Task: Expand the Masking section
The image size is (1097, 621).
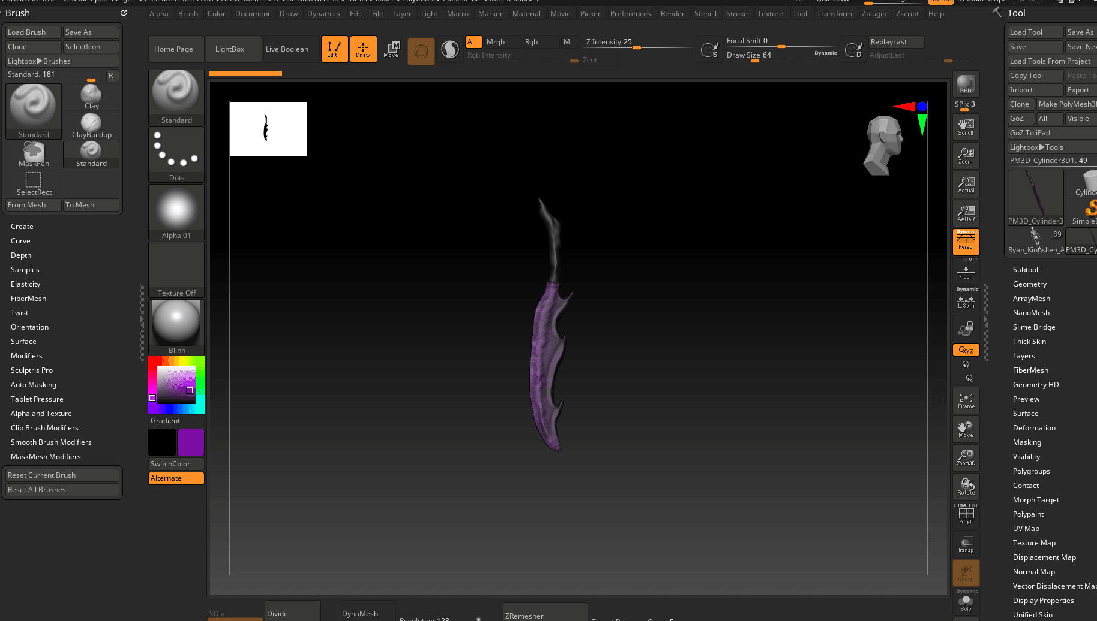Action: click(1027, 442)
